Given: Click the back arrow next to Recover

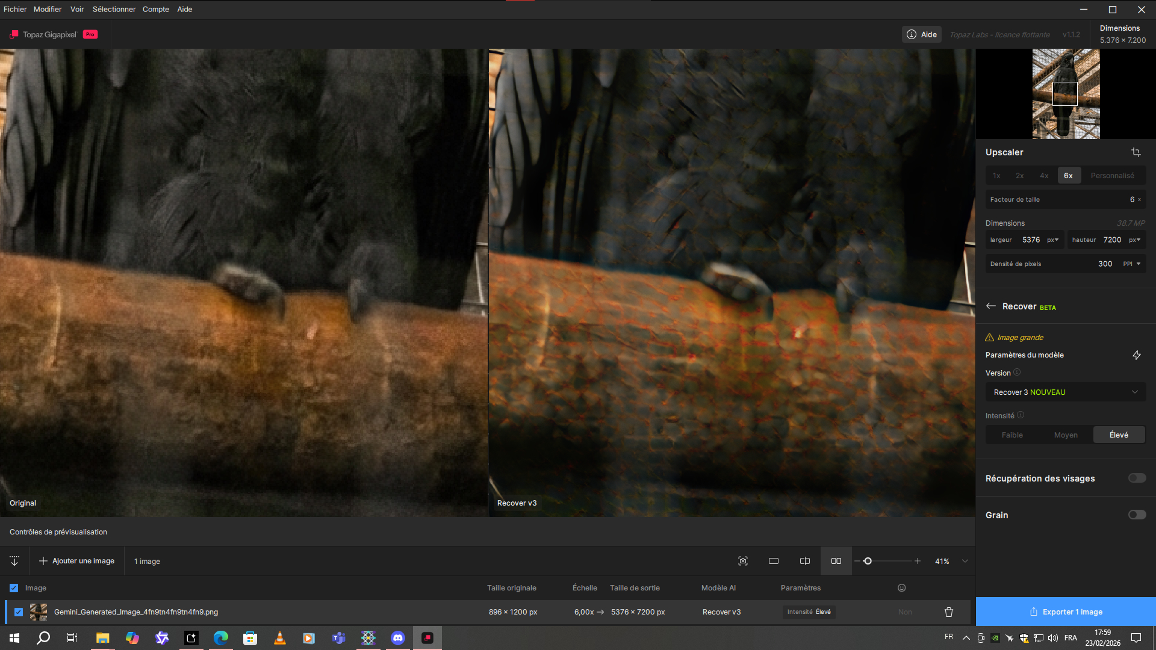Looking at the screenshot, I should (x=991, y=306).
